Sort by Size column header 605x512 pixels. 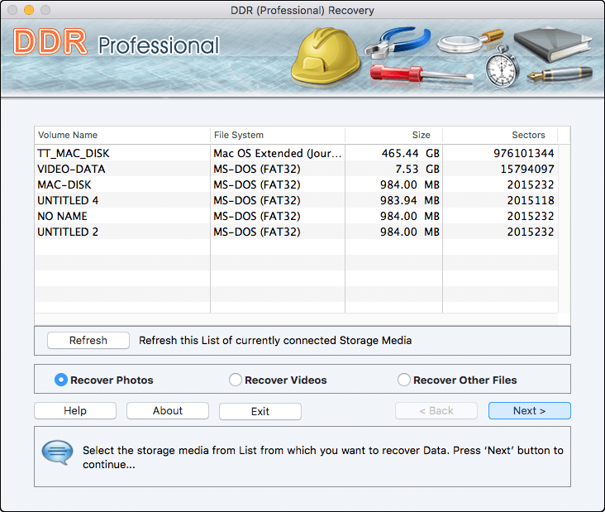point(393,135)
